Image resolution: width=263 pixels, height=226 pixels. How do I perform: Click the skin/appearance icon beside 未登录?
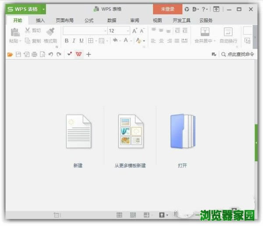click(x=187, y=9)
